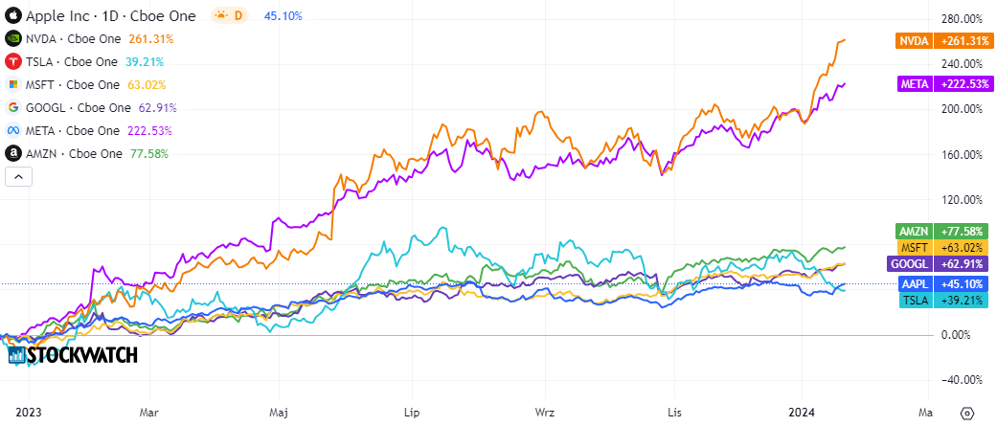
Task: Click the 'Maj' label on time axis
Action: (x=280, y=412)
